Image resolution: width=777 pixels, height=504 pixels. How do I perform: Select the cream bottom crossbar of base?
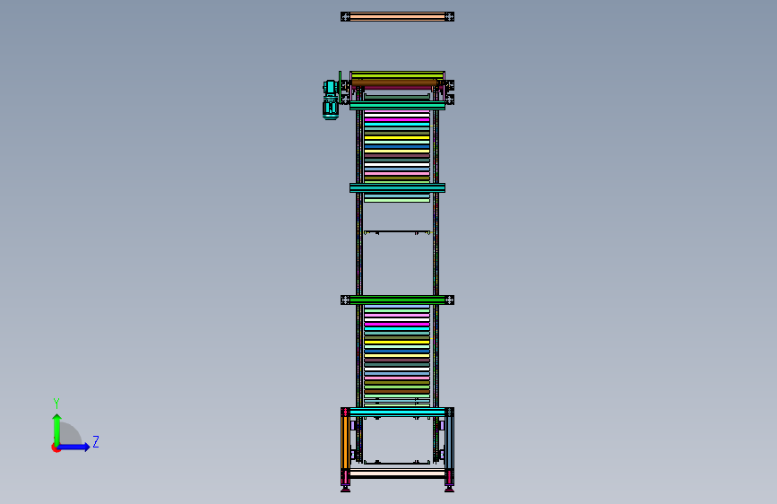[x=397, y=474]
